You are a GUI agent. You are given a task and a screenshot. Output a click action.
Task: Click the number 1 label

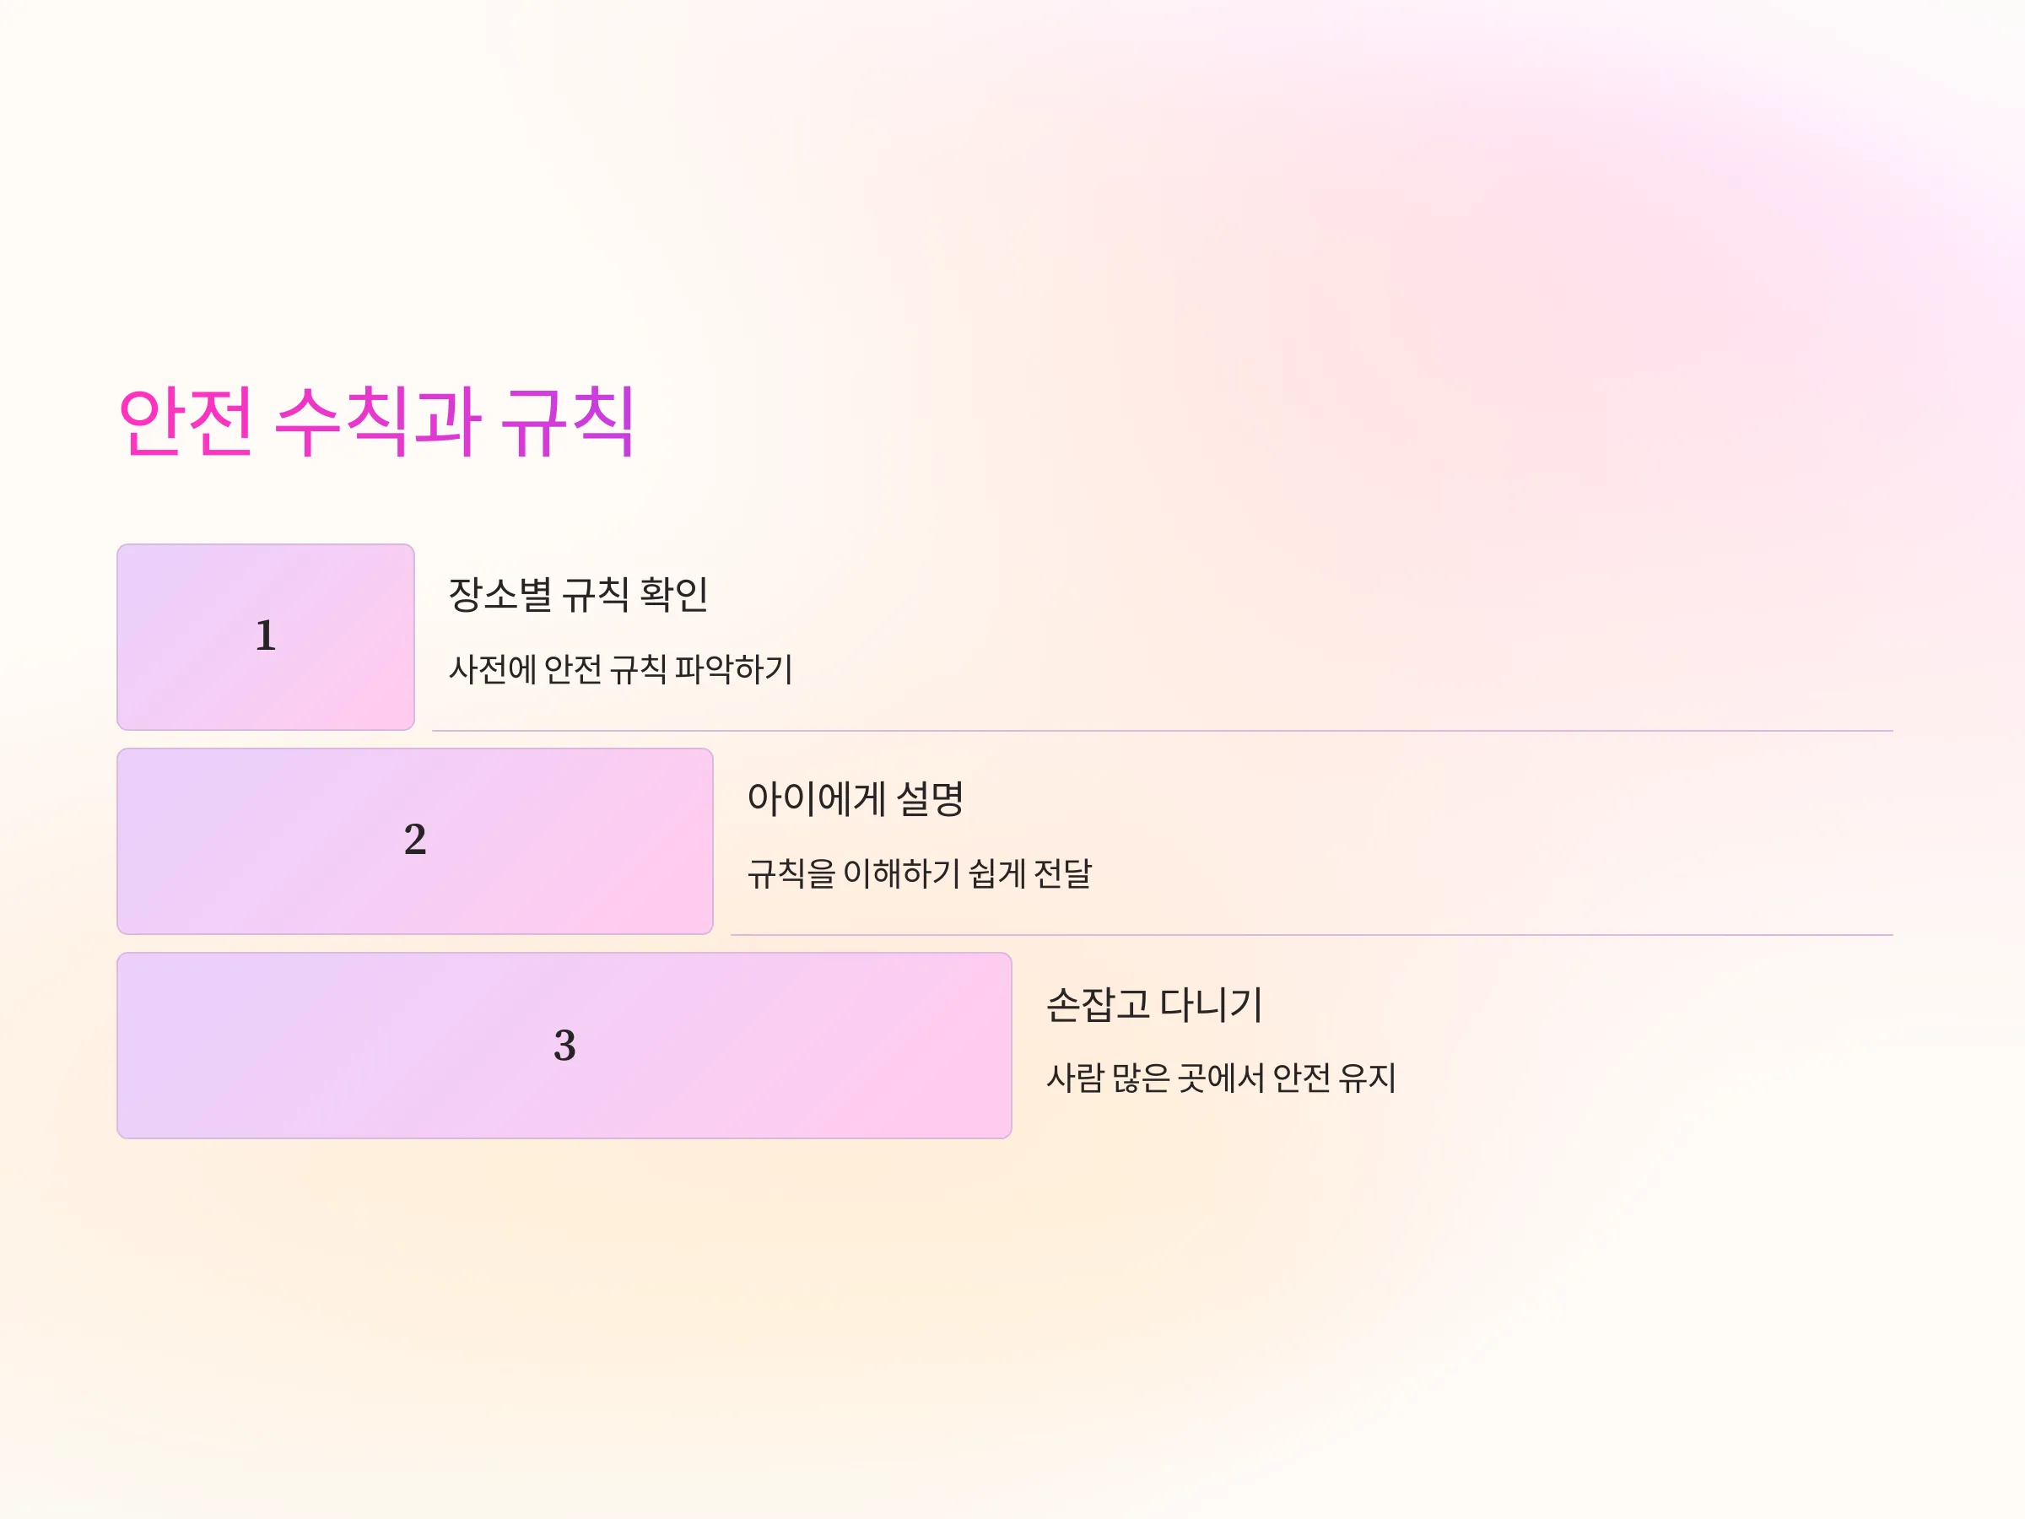(x=266, y=635)
